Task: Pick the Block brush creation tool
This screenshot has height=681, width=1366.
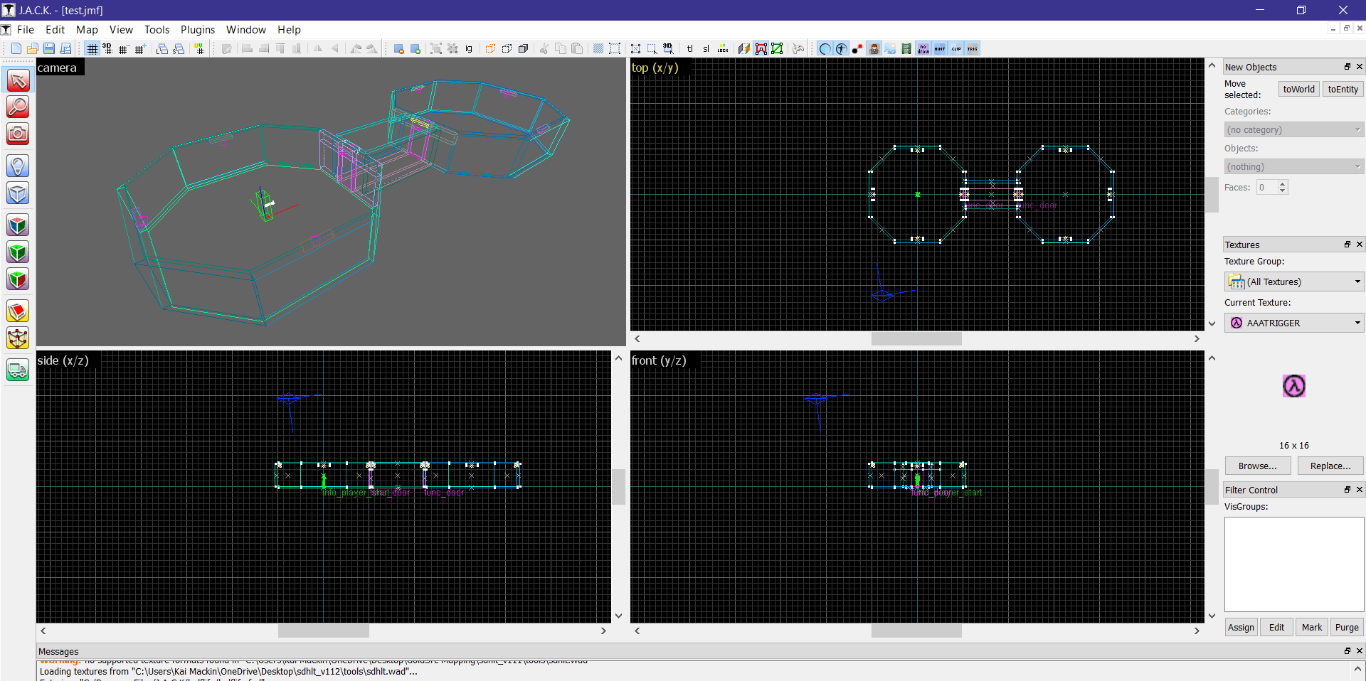Action: click(x=18, y=193)
